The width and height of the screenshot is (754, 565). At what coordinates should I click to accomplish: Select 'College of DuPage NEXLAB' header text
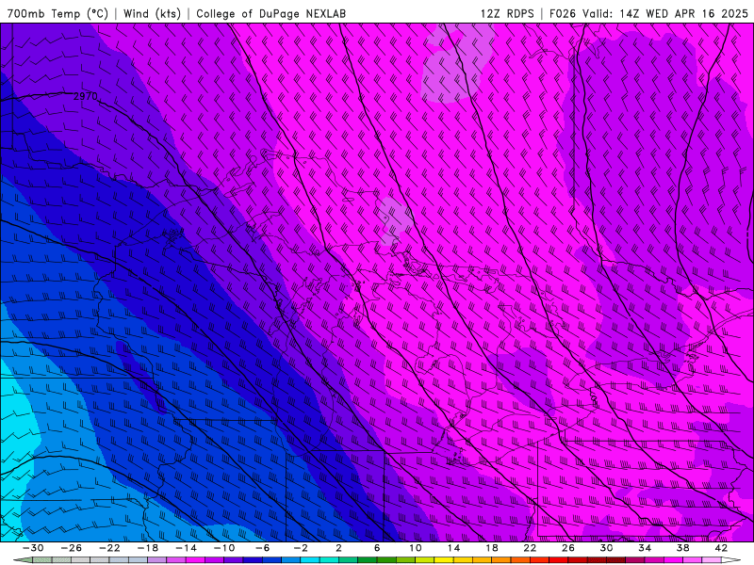click(x=270, y=13)
